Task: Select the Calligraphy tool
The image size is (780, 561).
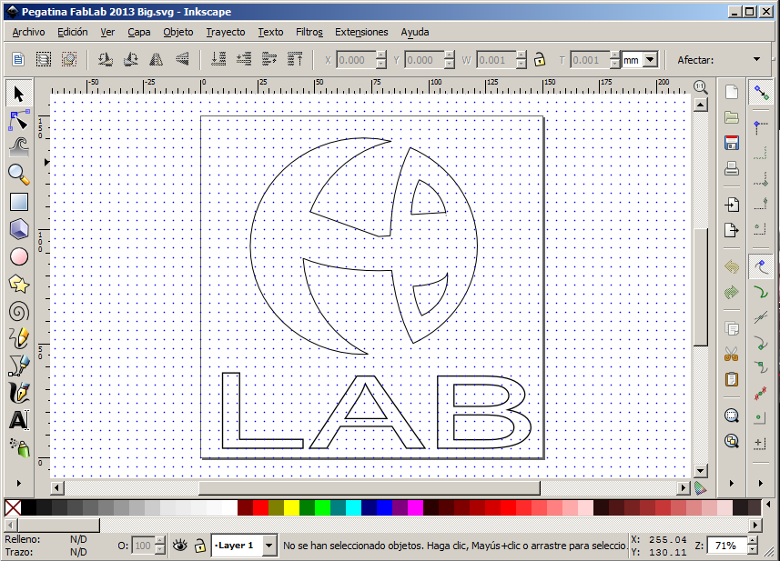Action: 19,393
